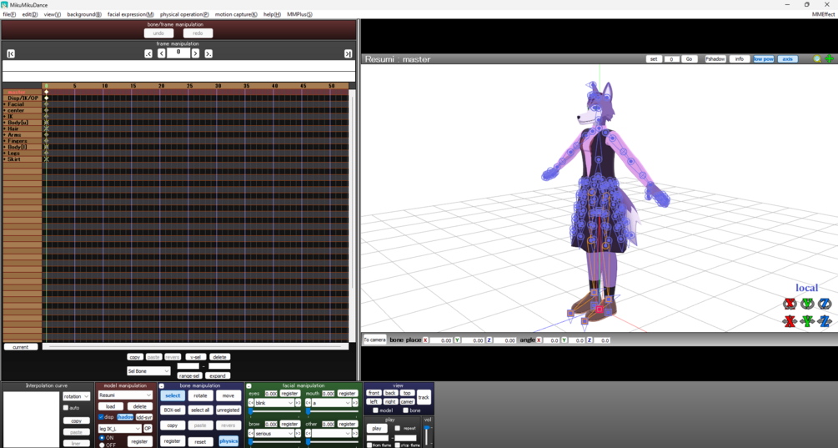838x448 pixels.
Task: Open the motion capture menu
Action: (x=236, y=14)
